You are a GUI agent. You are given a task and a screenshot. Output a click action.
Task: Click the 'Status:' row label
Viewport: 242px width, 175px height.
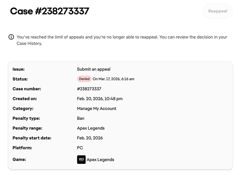point(20,79)
